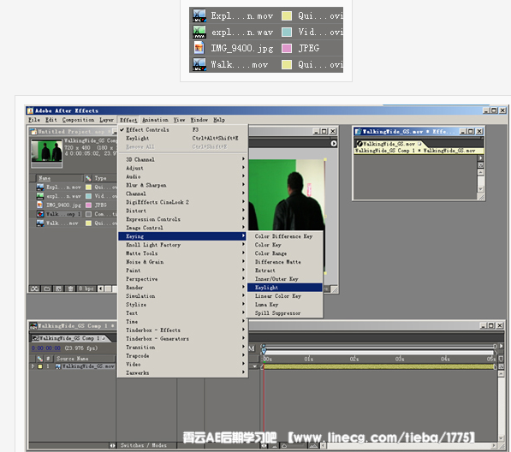Click the trash delete icon in Project panel

tap(70, 288)
